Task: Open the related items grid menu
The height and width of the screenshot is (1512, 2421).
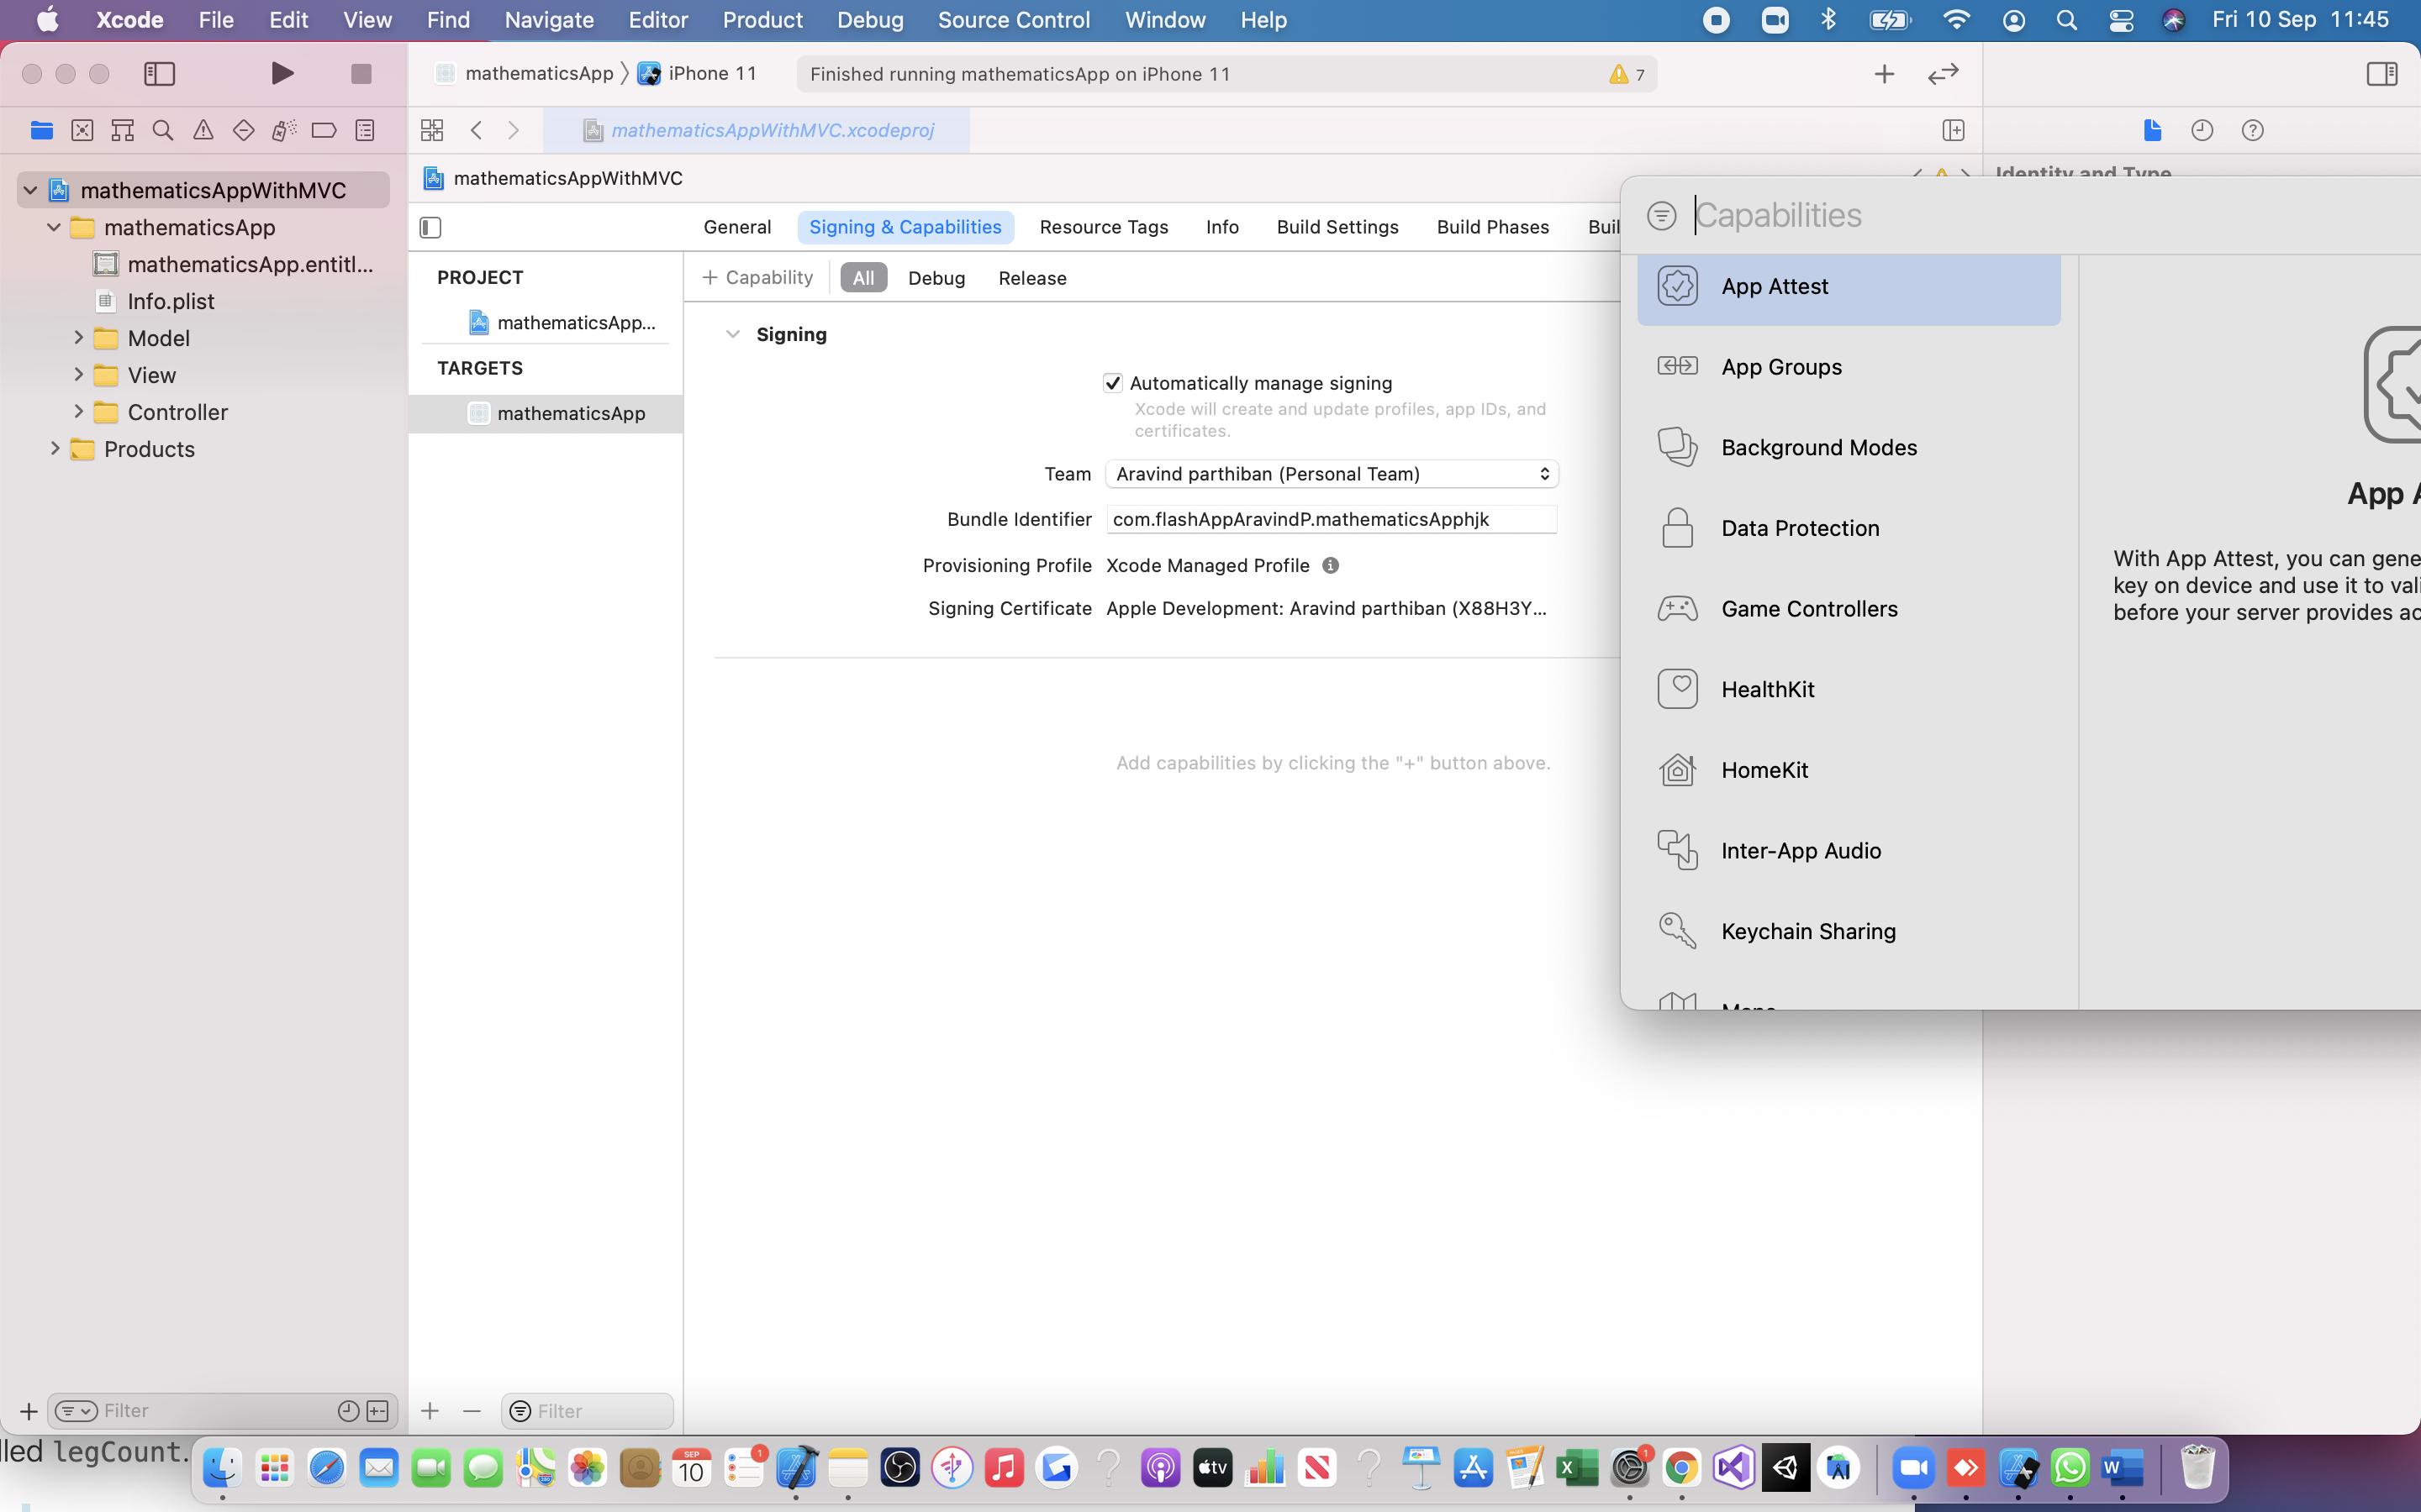Action: (x=432, y=130)
